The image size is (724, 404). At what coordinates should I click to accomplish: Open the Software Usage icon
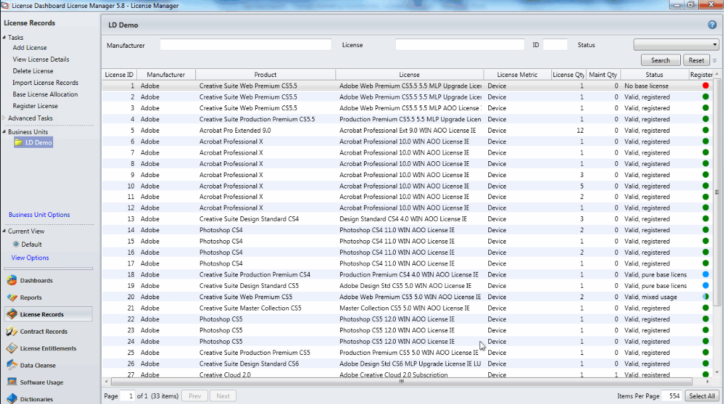pos(11,382)
